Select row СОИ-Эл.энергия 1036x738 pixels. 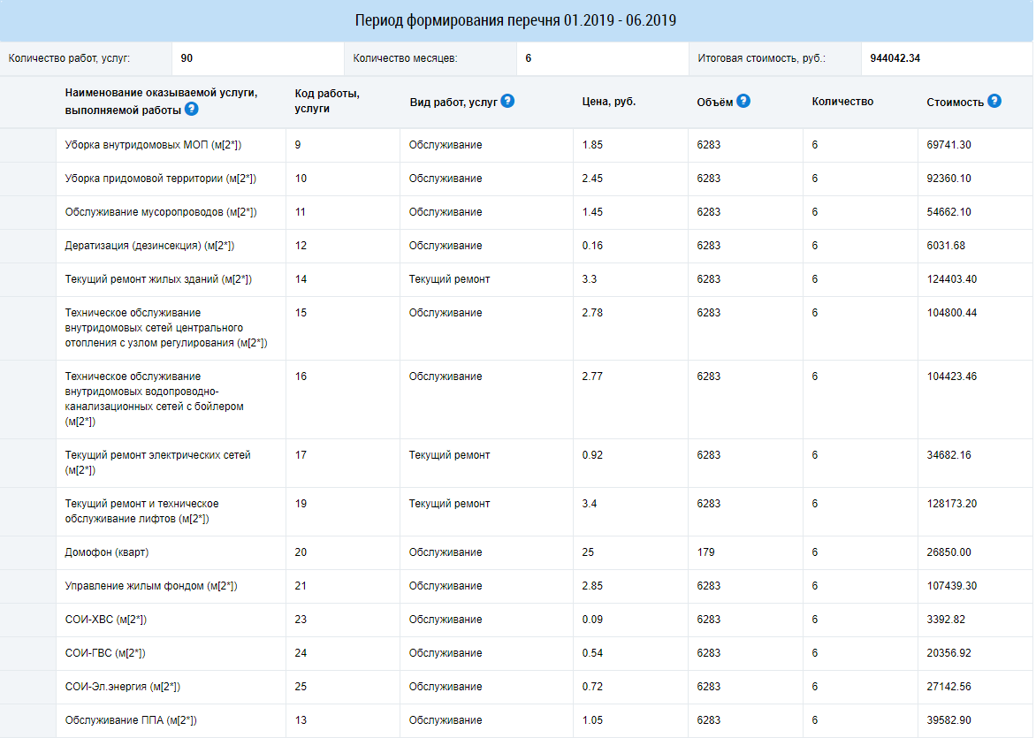click(517, 687)
